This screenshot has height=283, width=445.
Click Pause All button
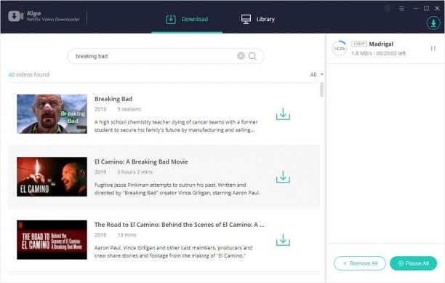coord(413,263)
